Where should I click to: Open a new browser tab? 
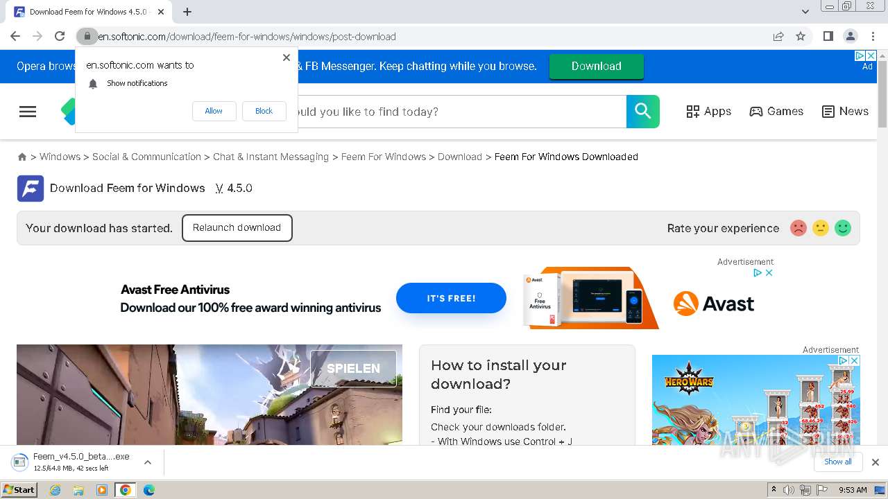tap(187, 12)
